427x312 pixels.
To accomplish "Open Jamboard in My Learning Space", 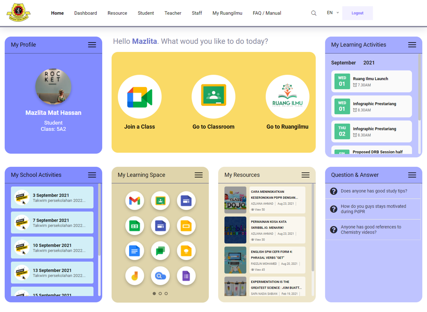I will [135, 276].
